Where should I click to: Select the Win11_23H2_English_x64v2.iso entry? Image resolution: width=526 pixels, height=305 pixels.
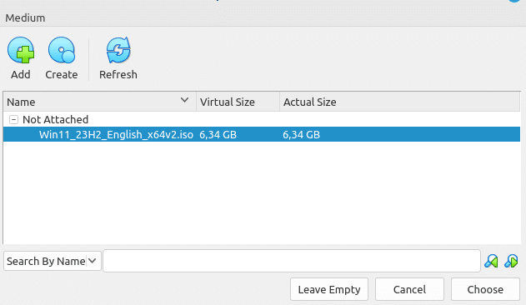point(262,134)
